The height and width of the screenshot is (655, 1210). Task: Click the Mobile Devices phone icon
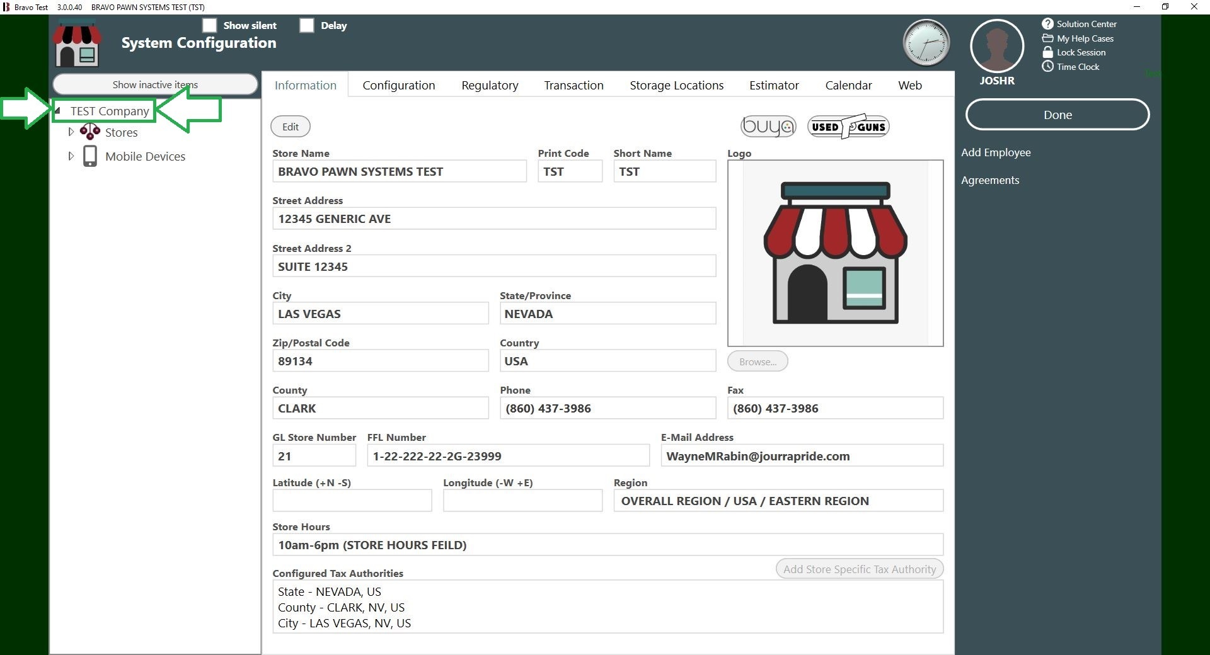click(x=90, y=156)
